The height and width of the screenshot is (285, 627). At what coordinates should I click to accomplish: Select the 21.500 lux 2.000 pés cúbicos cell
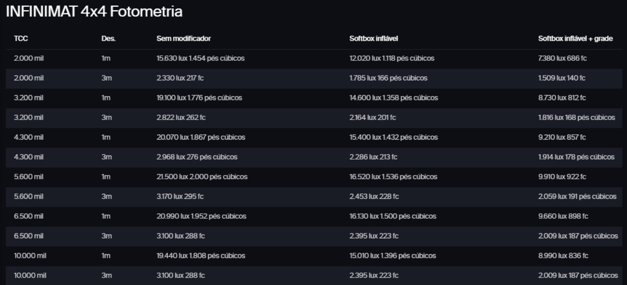point(202,177)
